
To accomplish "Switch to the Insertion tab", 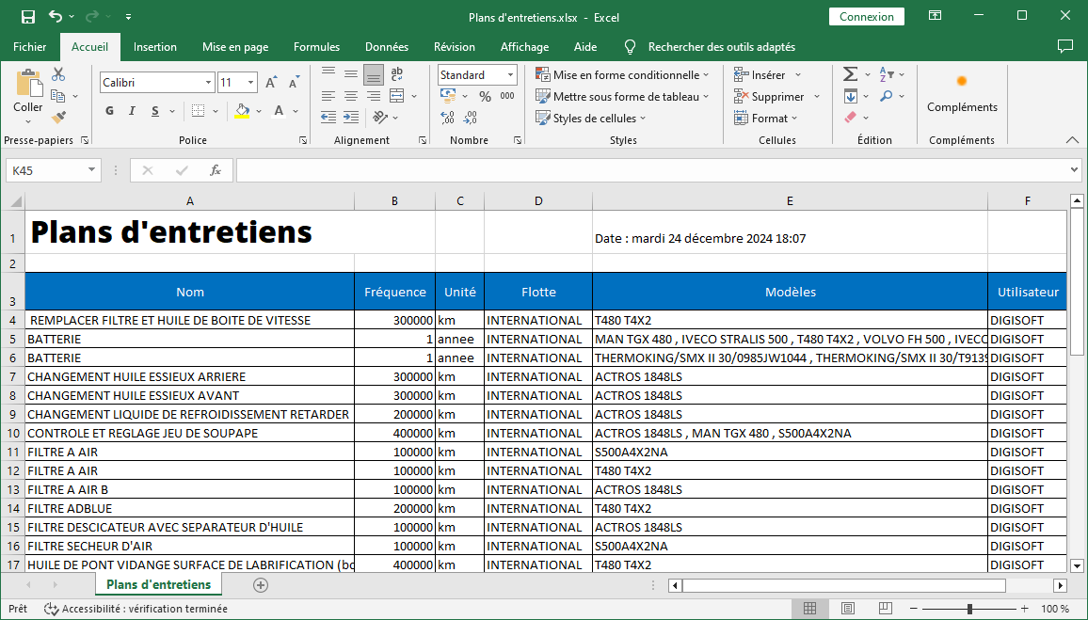I will coord(154,46).
